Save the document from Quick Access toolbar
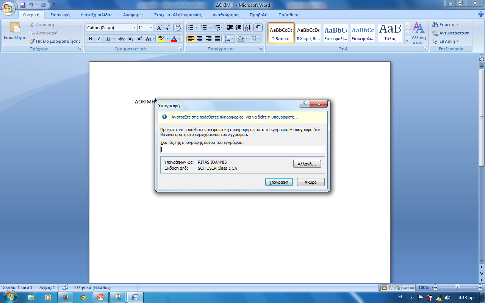 (23, 5)
